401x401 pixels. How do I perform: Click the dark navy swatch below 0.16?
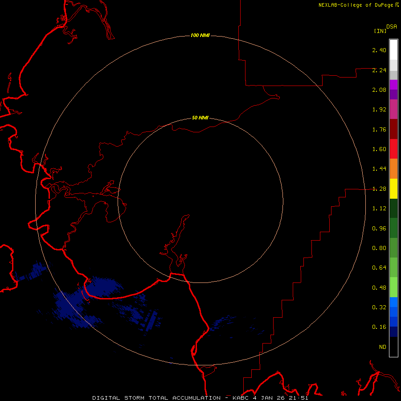point(393,331)
